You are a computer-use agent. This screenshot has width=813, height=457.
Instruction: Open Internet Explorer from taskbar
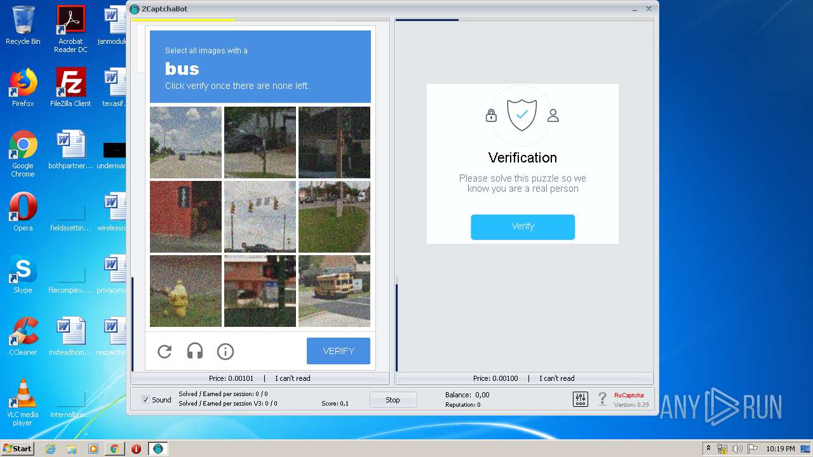[x=50, y=449]
